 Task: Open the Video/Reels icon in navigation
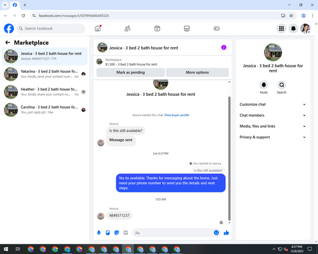tap(157, 29)
